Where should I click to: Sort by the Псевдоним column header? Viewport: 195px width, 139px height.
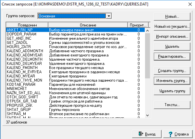pos(27,25)
